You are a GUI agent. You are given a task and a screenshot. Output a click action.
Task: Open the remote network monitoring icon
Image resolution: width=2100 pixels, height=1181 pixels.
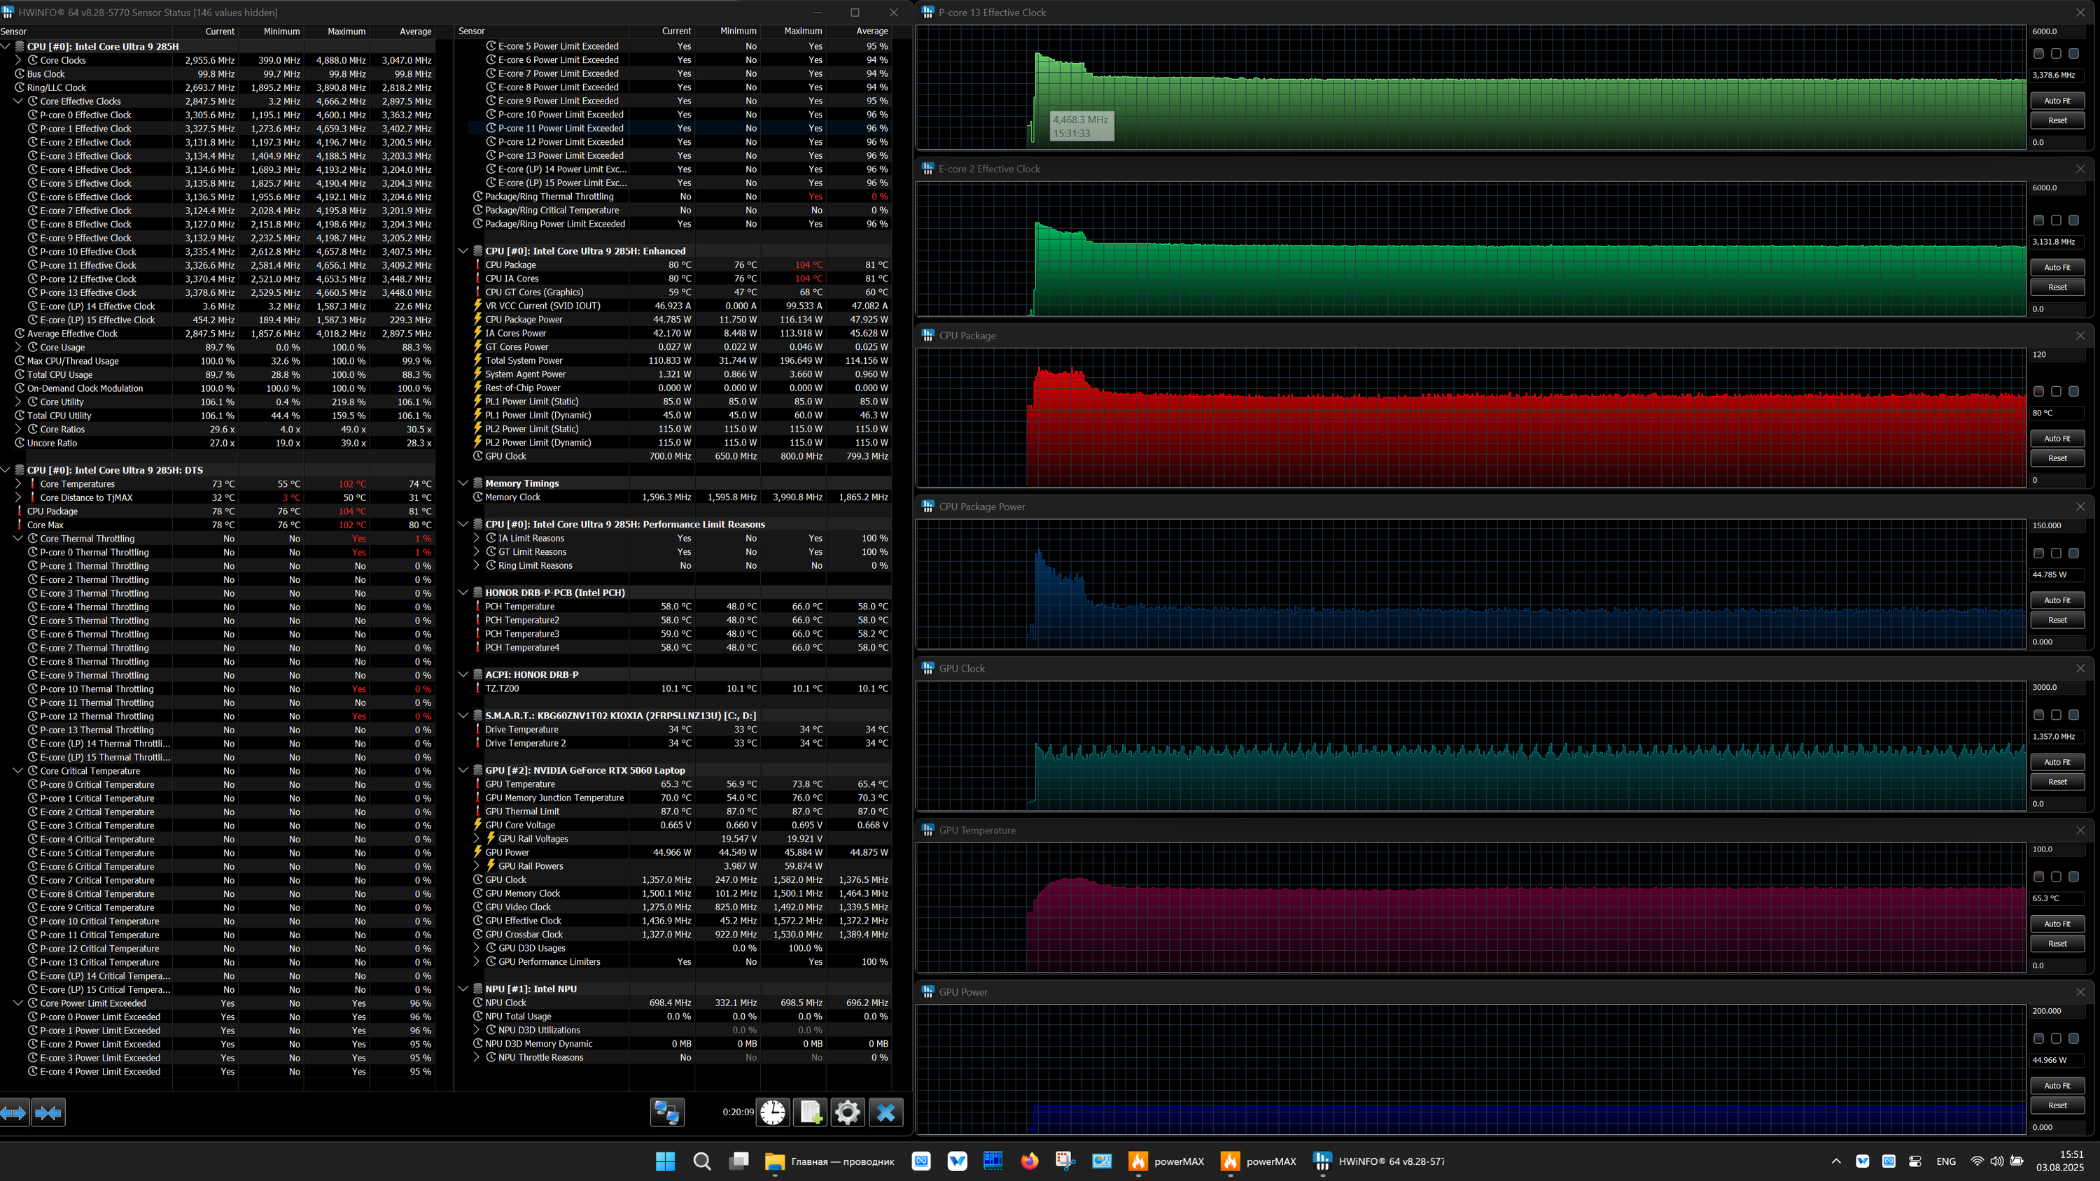(666, 1112)
